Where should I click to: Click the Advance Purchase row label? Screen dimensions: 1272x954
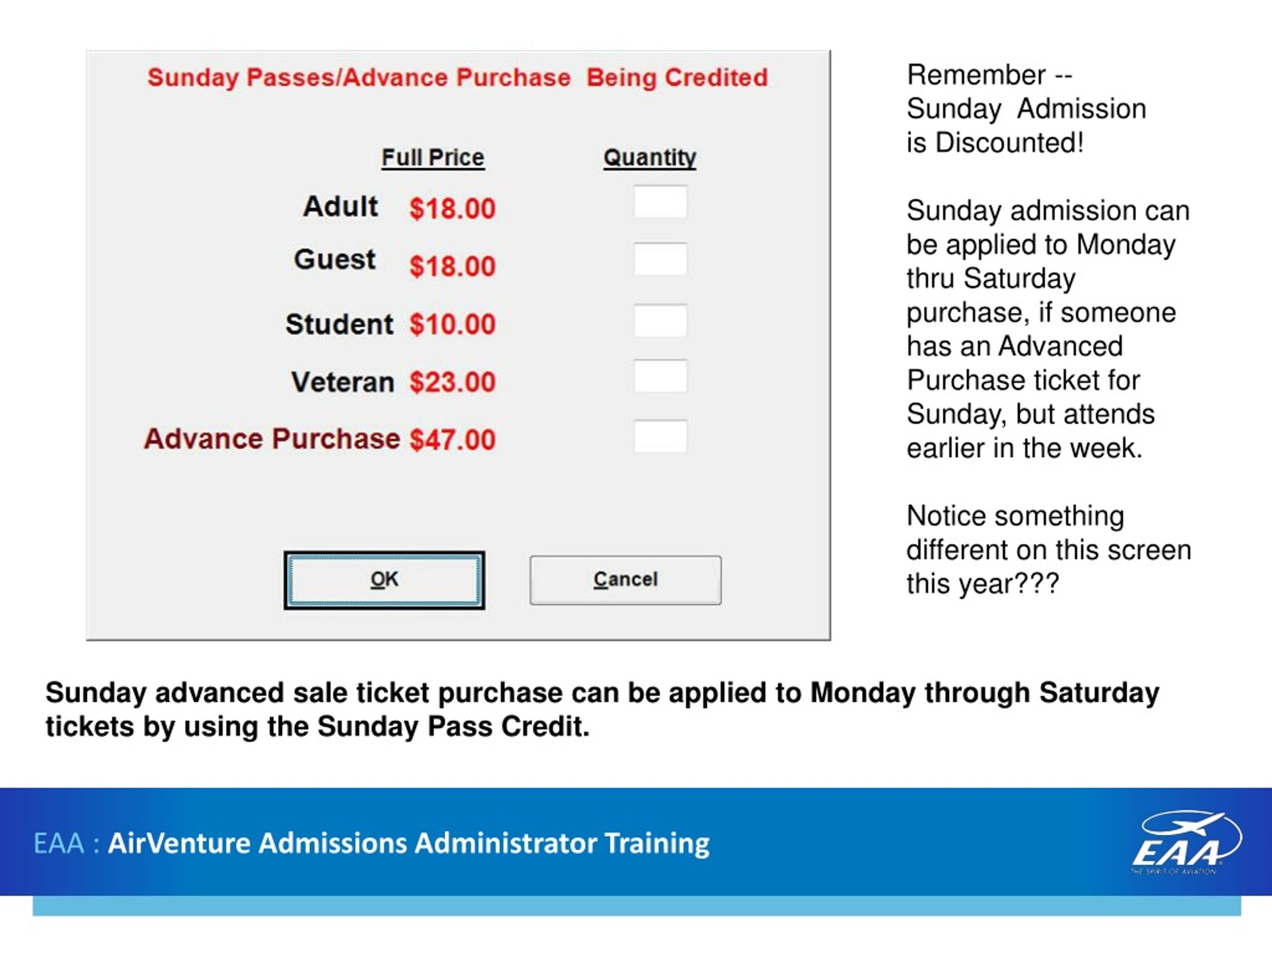click(x=272, y=439)
